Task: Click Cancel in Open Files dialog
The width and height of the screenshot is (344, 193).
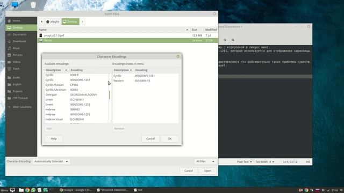Action: click(x=189, y=171)
